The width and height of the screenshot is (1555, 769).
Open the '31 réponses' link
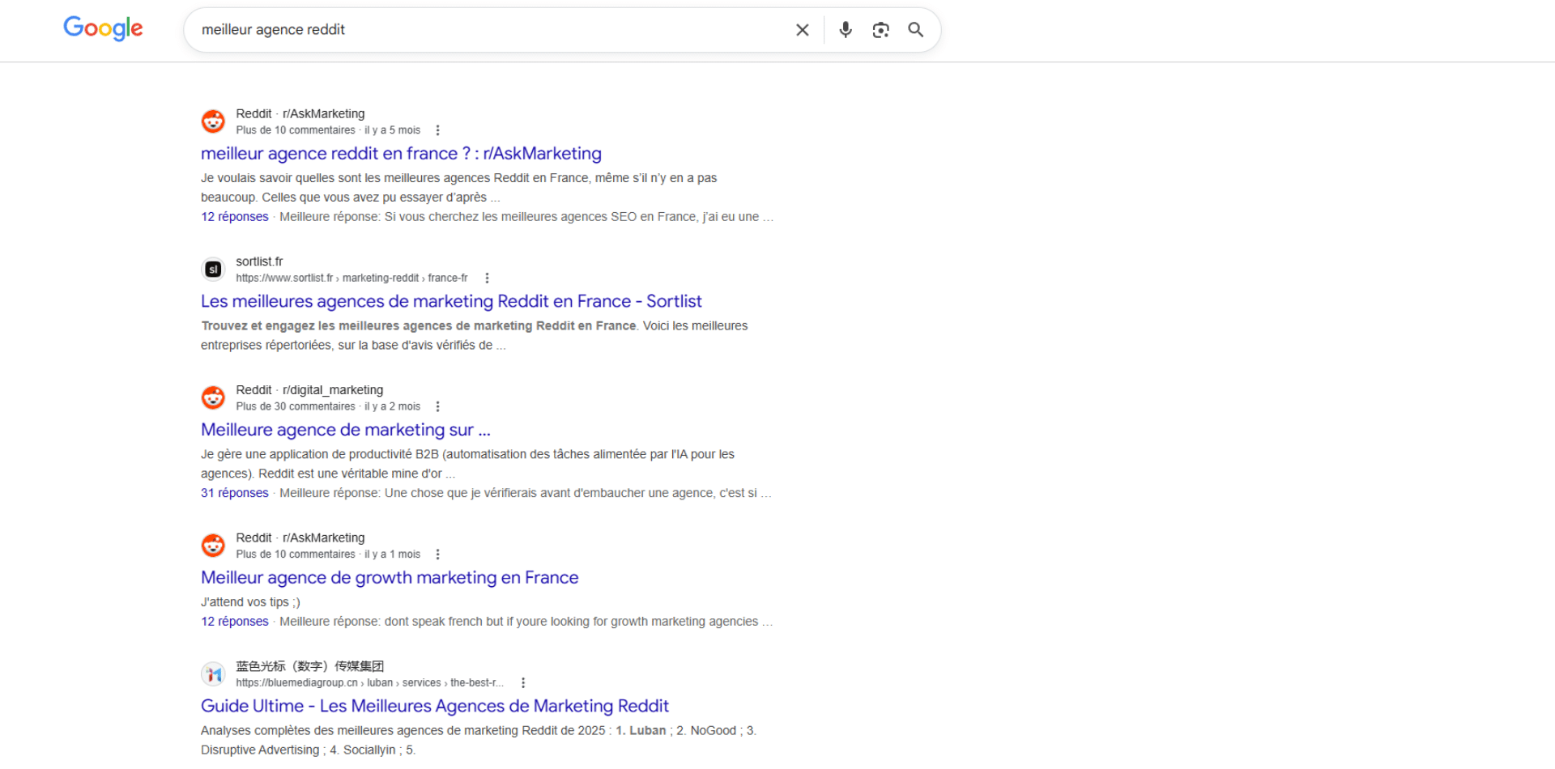pyautogui.click(x=235, y=493)
